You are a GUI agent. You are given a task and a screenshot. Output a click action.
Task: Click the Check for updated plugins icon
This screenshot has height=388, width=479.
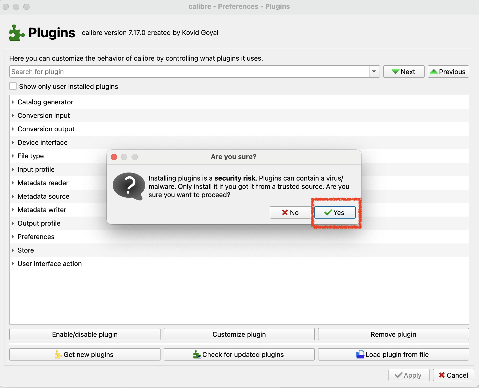coord(197,354)
